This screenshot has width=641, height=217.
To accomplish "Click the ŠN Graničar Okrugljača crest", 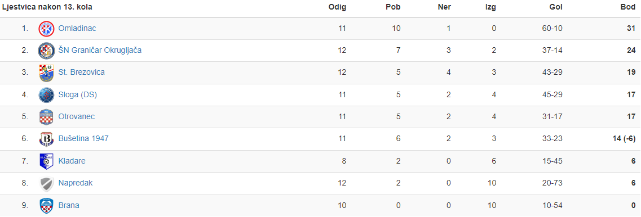I will (46, 51).
